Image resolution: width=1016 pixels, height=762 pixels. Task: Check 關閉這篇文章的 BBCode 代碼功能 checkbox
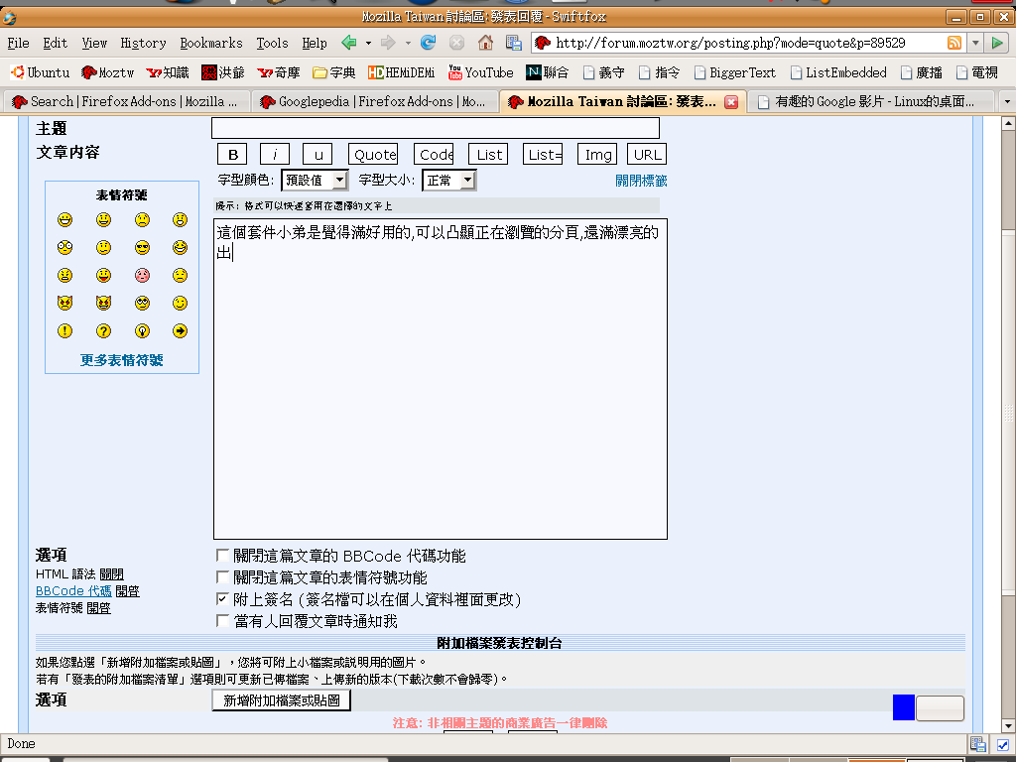tap(223, 556)
